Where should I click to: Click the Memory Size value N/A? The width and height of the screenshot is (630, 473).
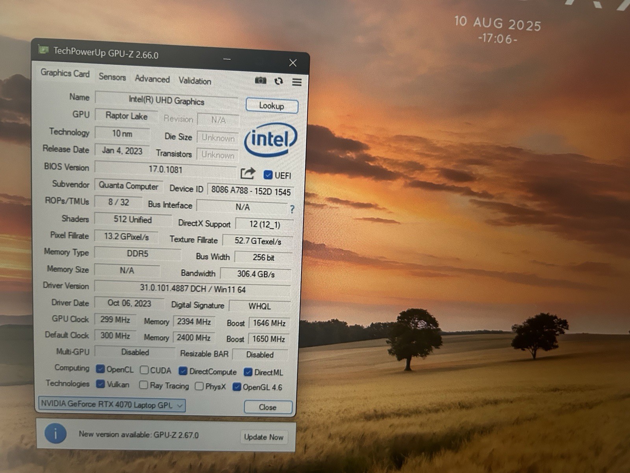tap(127, 270)
